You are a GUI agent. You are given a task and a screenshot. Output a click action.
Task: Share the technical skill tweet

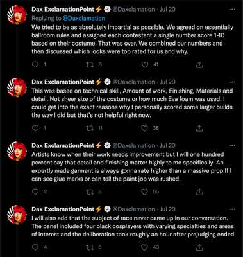coord(199,128)
